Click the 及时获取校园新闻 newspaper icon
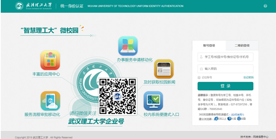276x139 pixels. (x=164, y=69)
